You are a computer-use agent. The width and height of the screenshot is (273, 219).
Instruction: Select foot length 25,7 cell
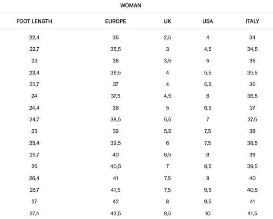point(34,154)
